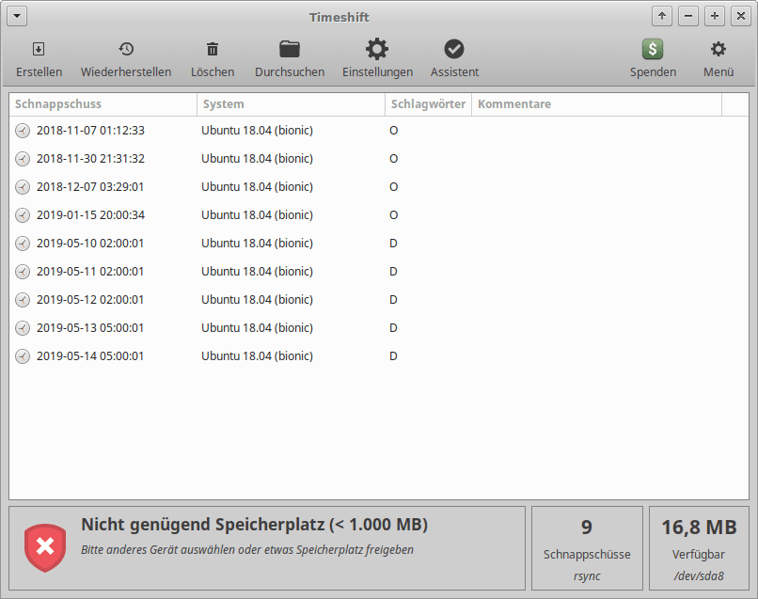The image size is (758, 599).
Task: Click the 9 Schnappschüsse rsync panel
Action: [587, 548]
